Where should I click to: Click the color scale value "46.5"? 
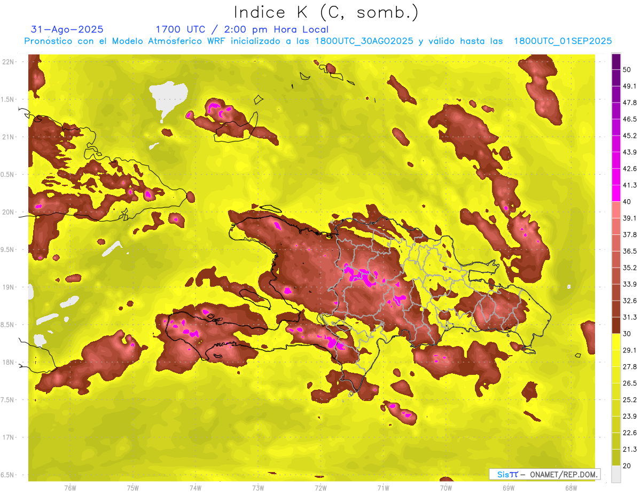[630, 119]
